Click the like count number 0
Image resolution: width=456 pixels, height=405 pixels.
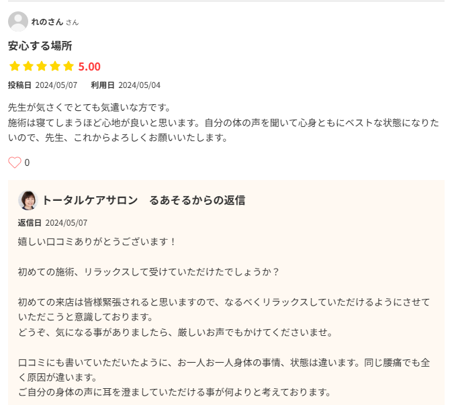click(x=27, y=163)
